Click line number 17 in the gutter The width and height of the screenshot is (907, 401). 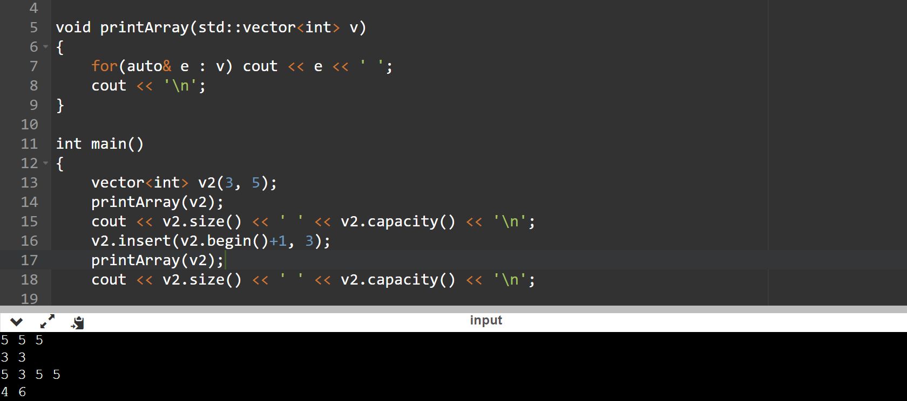[x=29, y=260]
